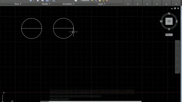Expand the Modify panel dropdown
The width and height of the screenshot is (182, 102).
(46, 4)
